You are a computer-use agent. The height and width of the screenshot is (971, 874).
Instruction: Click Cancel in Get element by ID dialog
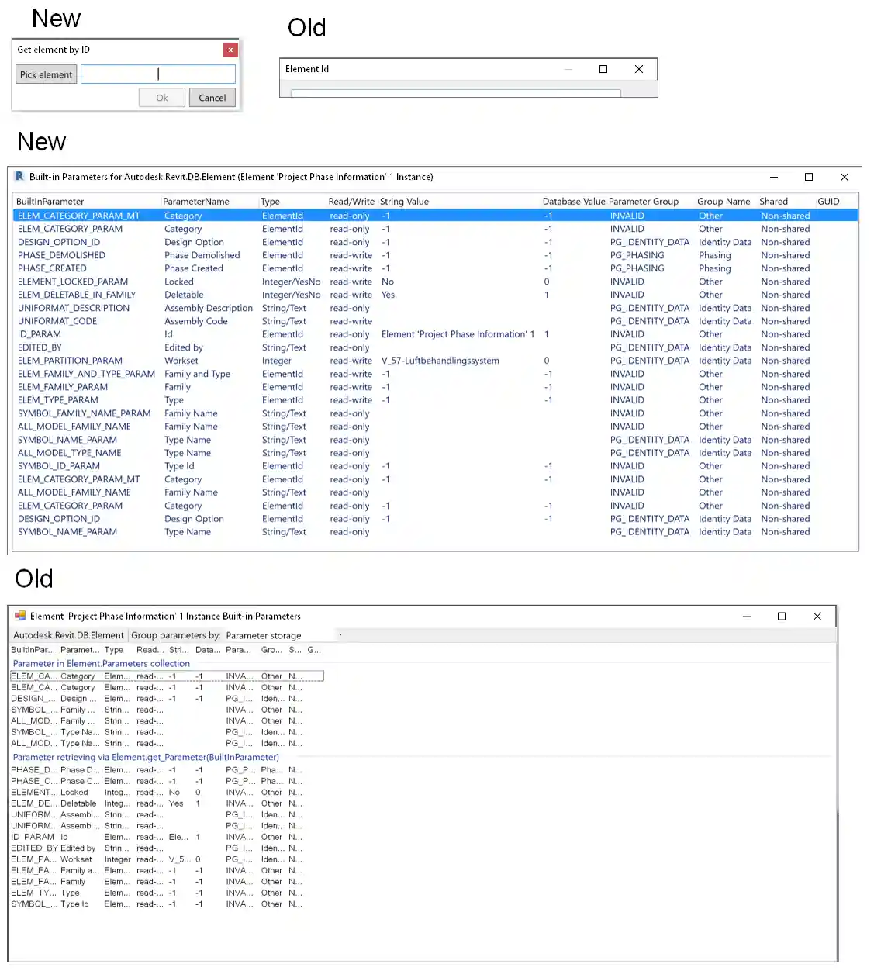[212, 98]
